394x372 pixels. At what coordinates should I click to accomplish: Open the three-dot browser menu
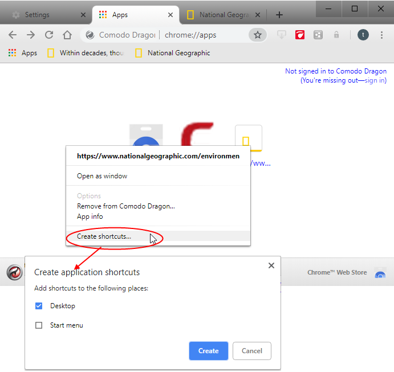(x=381, y=35)
